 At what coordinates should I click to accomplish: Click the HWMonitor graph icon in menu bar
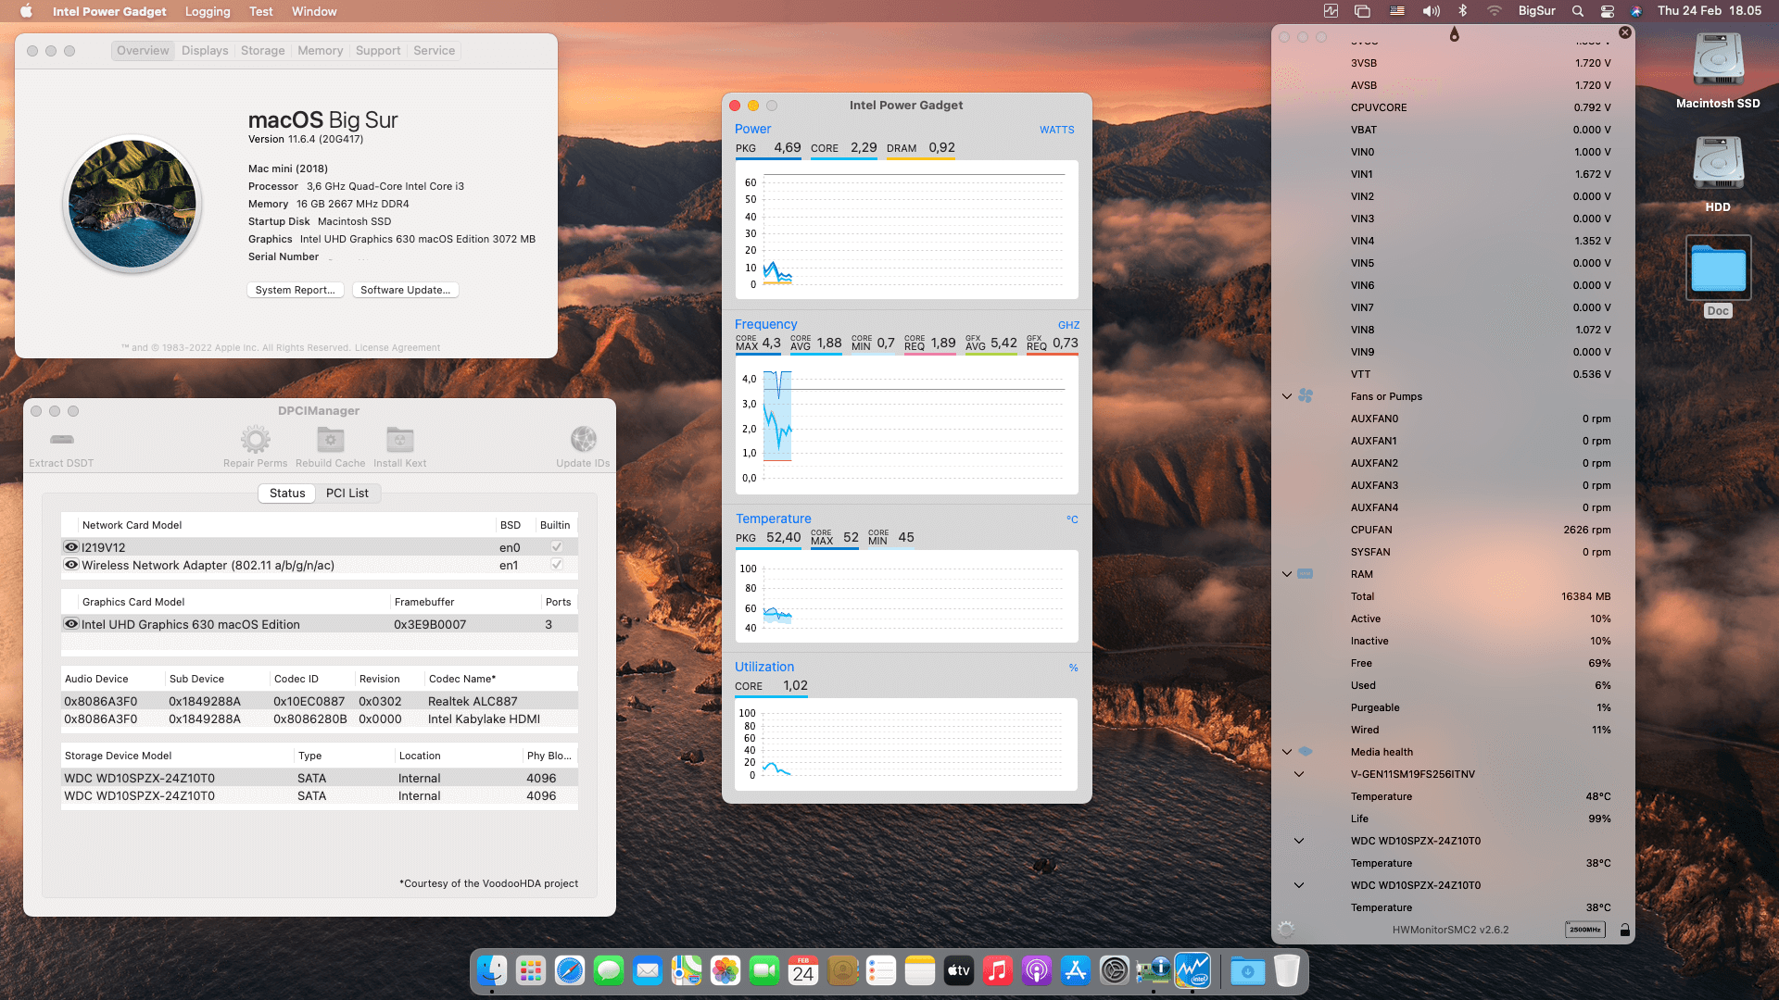pos(1331,11)
